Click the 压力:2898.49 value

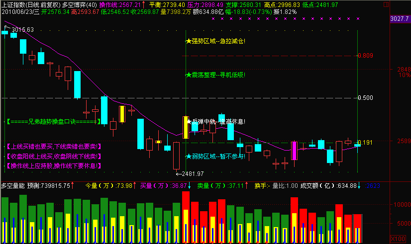(205, 4)
